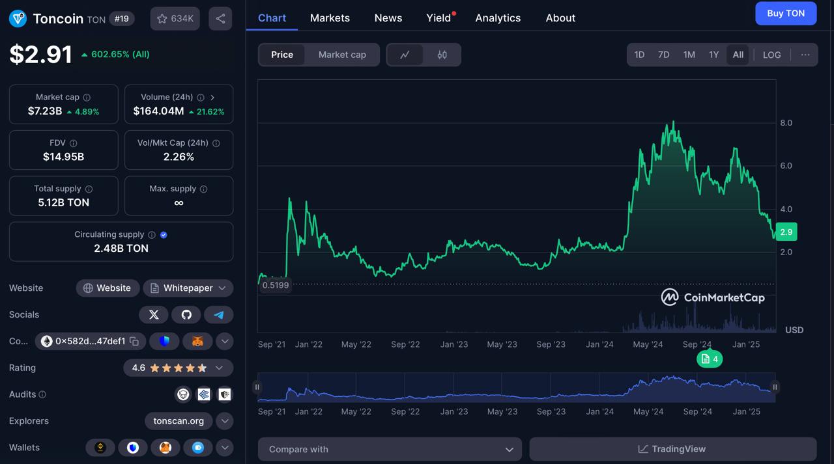Switch to the Analytics tab

(498, 18)
